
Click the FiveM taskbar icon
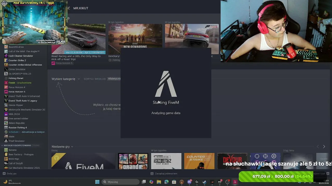[235, 182]
